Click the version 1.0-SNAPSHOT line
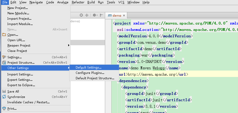238x113 pixels. click(x=151, y=62)
